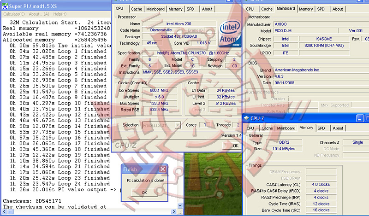Select Memory tab in bottom-right CPU-Z window
The image size is (369, 216).
[306, 128]
